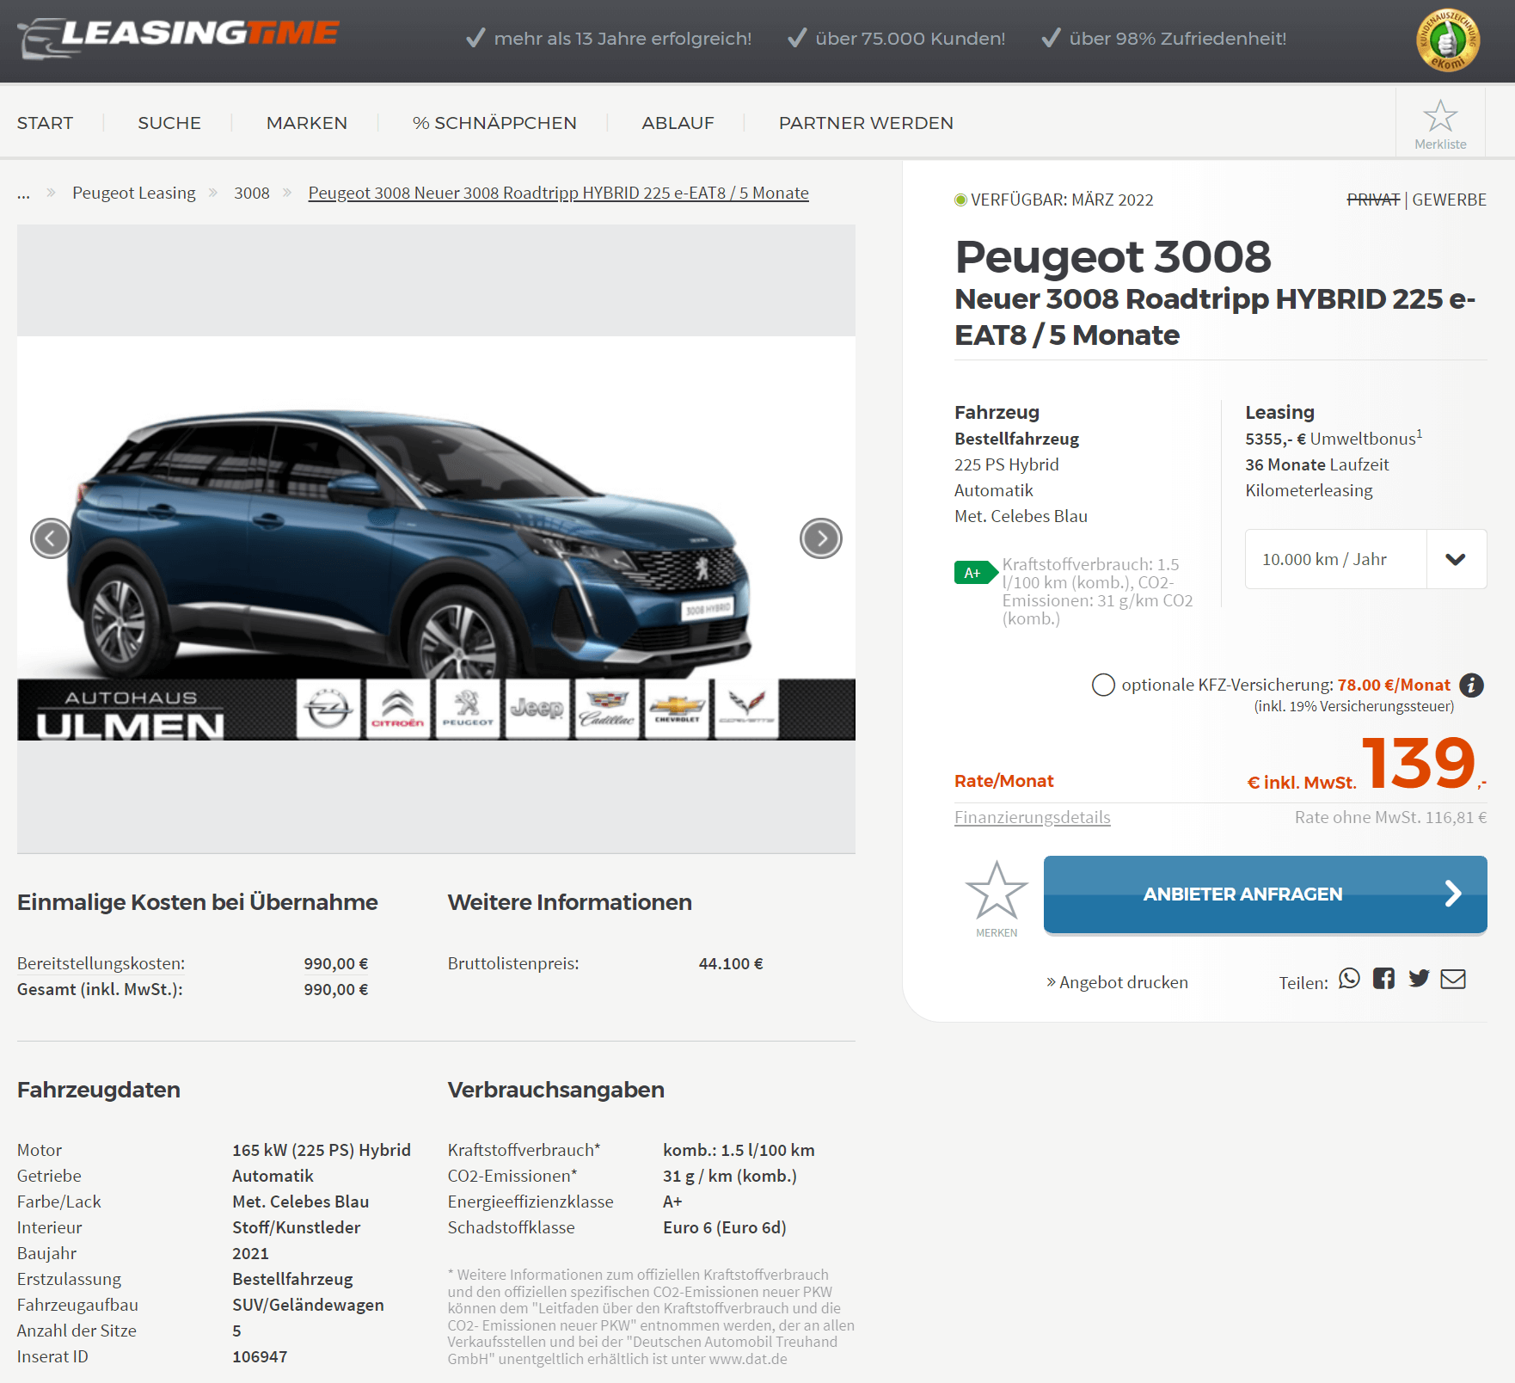Click the KFZ-Versicherung info icon
Viewport: 1515px width, 1383px height.
tap(1472, 685)
